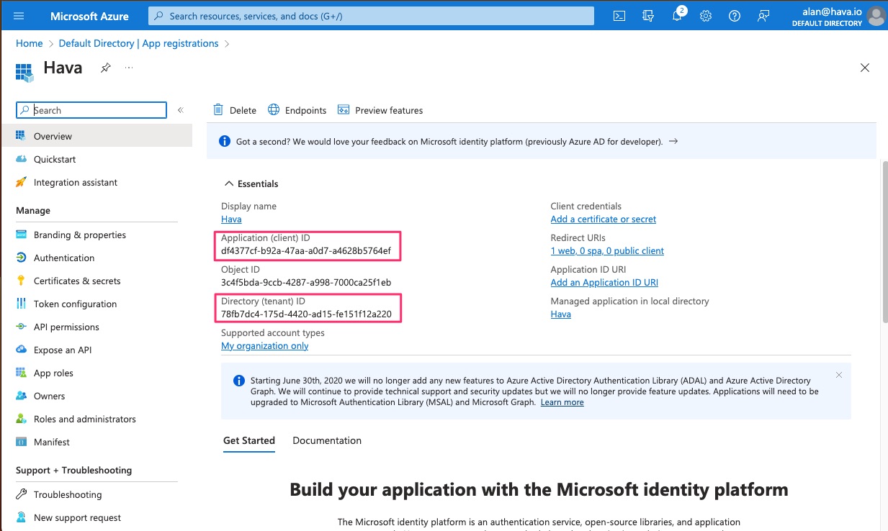
Task: Dismiss the ADAL deprecation notice banner
Action: (x=839, y=375)
